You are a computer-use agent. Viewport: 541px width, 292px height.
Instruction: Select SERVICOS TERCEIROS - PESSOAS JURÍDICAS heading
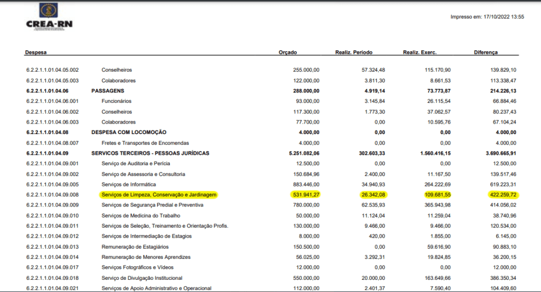pyautogui.click(x=150, y=153)
